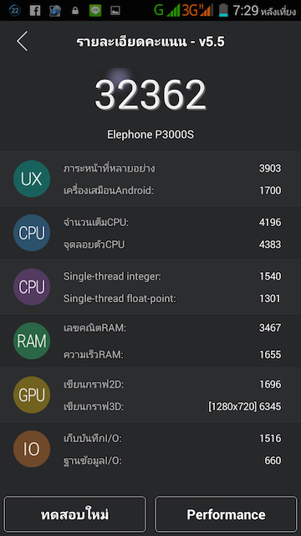This screenshot has width=301, height=536.
Task: Tap the picture notification icon
Action: pyautogui.click(x=115, y=11)
